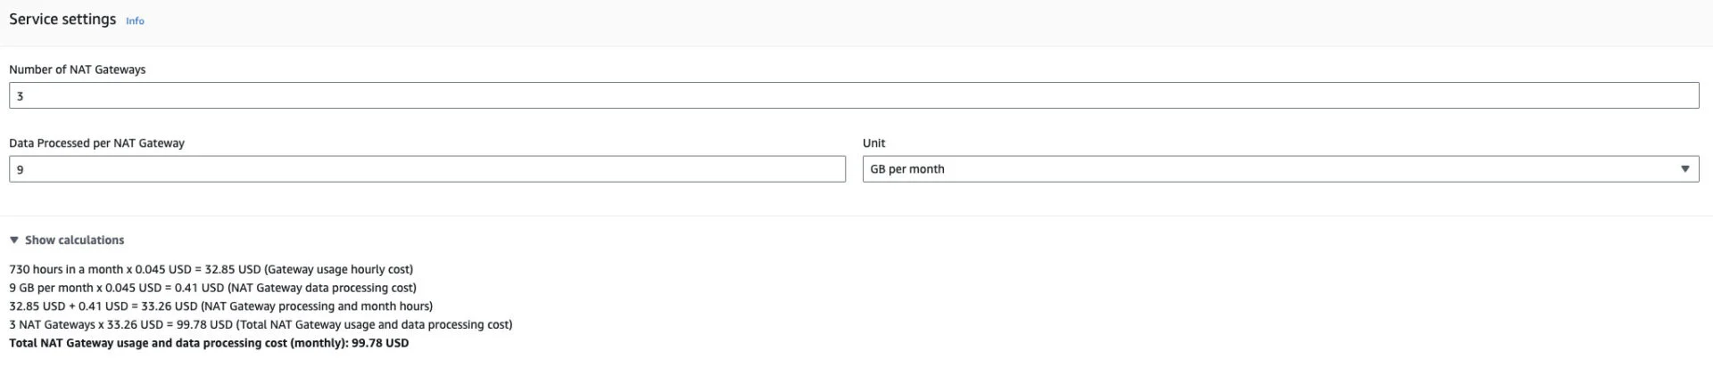
Task: Click the NAT Gateway data processing cost line
Action: click(x=212, y=288)
